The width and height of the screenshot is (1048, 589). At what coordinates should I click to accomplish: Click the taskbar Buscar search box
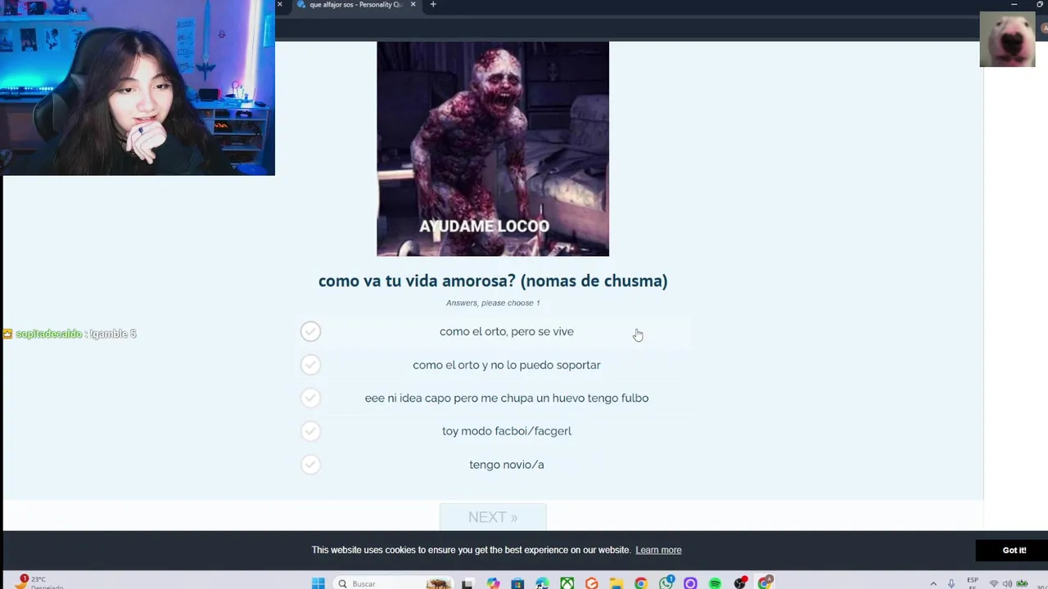393,583
